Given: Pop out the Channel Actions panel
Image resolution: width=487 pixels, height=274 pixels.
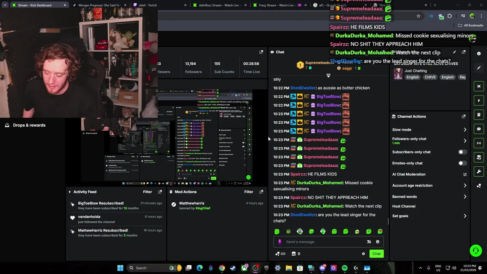Looking at the screenshot, I should click(x=463, y=116).
